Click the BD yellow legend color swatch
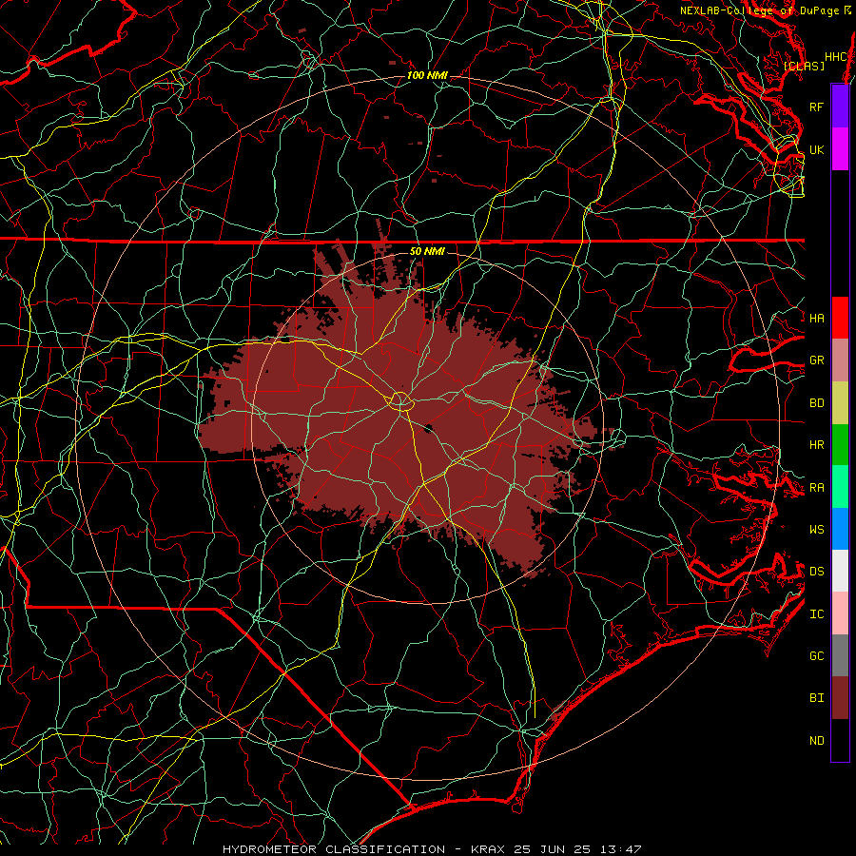The height and width of the screenshot is (856, 856). [840, 403]
